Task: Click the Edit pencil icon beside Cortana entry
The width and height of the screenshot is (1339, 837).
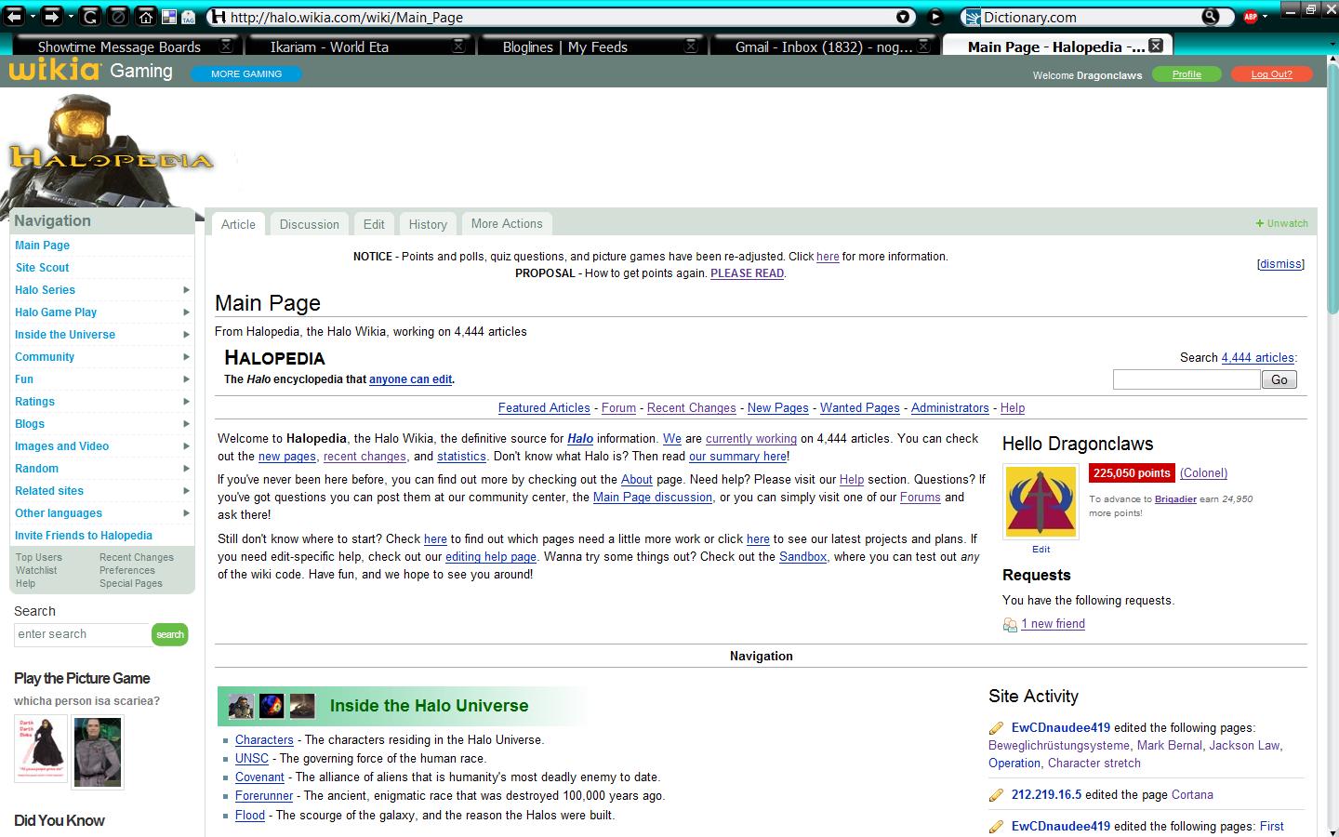Action: [996, 795]
